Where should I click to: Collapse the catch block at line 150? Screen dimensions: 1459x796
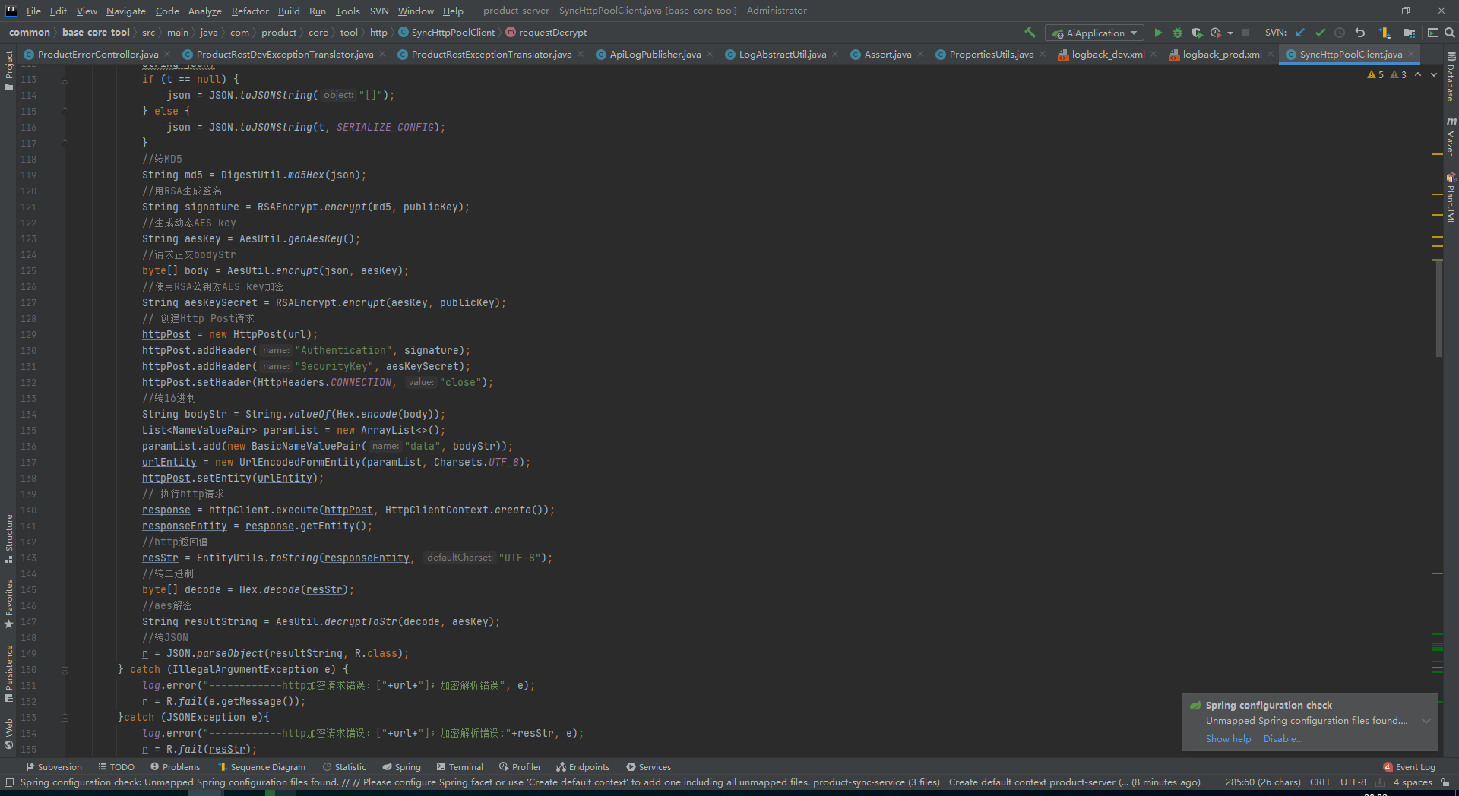pyautogui.click(x=65, y=669)
